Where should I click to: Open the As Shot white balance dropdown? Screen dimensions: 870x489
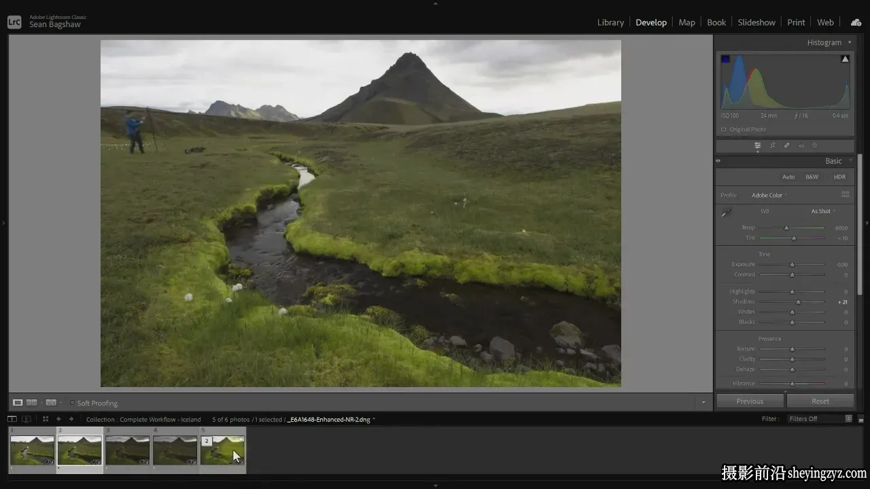822,211
